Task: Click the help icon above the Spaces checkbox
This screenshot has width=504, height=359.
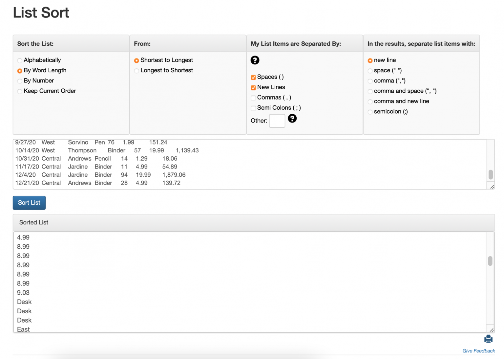Action: click(255, 60)
